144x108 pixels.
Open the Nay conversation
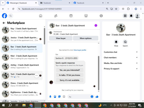(22, 30)
